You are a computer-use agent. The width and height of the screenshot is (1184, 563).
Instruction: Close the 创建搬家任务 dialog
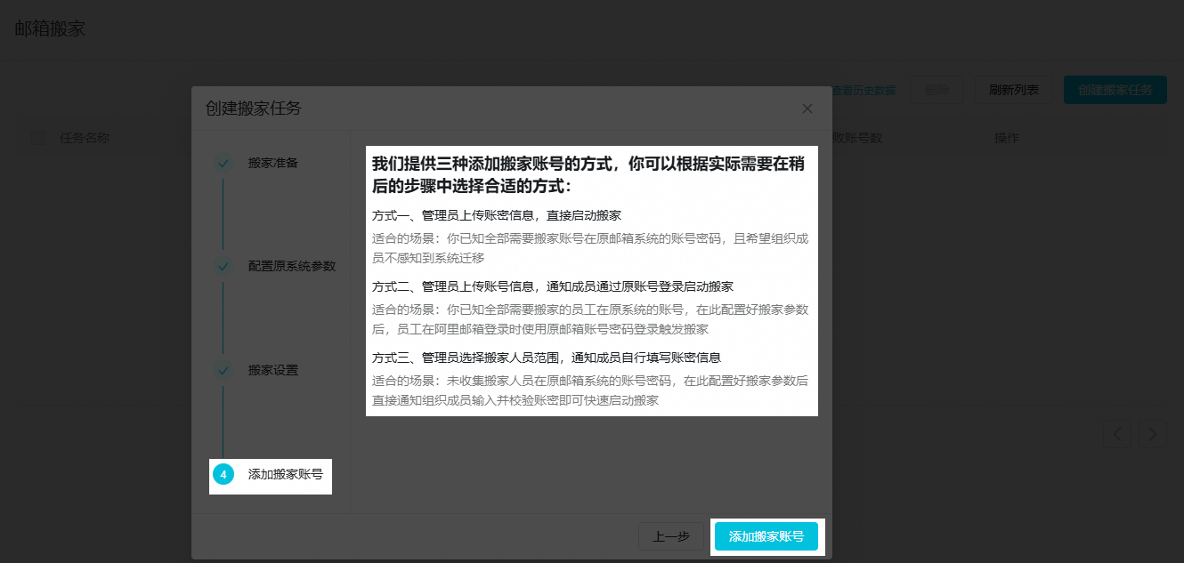coord(807,109)
